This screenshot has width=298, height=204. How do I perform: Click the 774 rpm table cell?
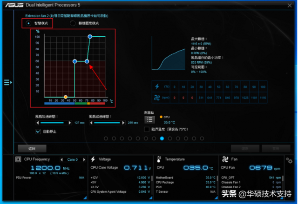coord(218,98)
